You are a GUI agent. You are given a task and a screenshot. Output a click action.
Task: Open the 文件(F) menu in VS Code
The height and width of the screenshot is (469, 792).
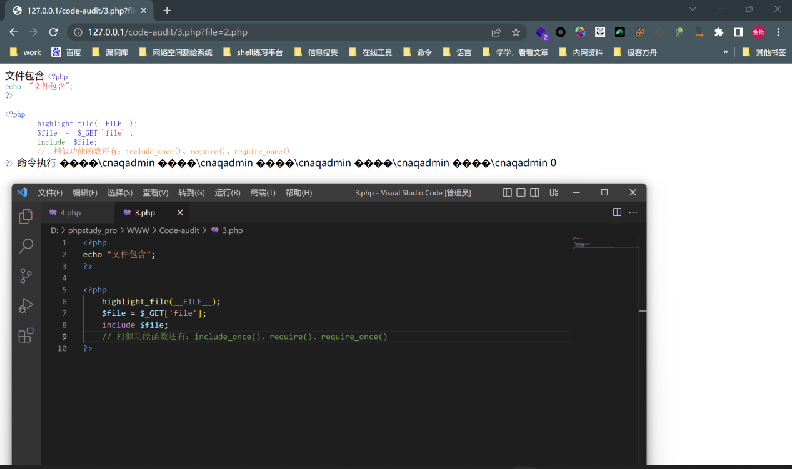[50, 192]
